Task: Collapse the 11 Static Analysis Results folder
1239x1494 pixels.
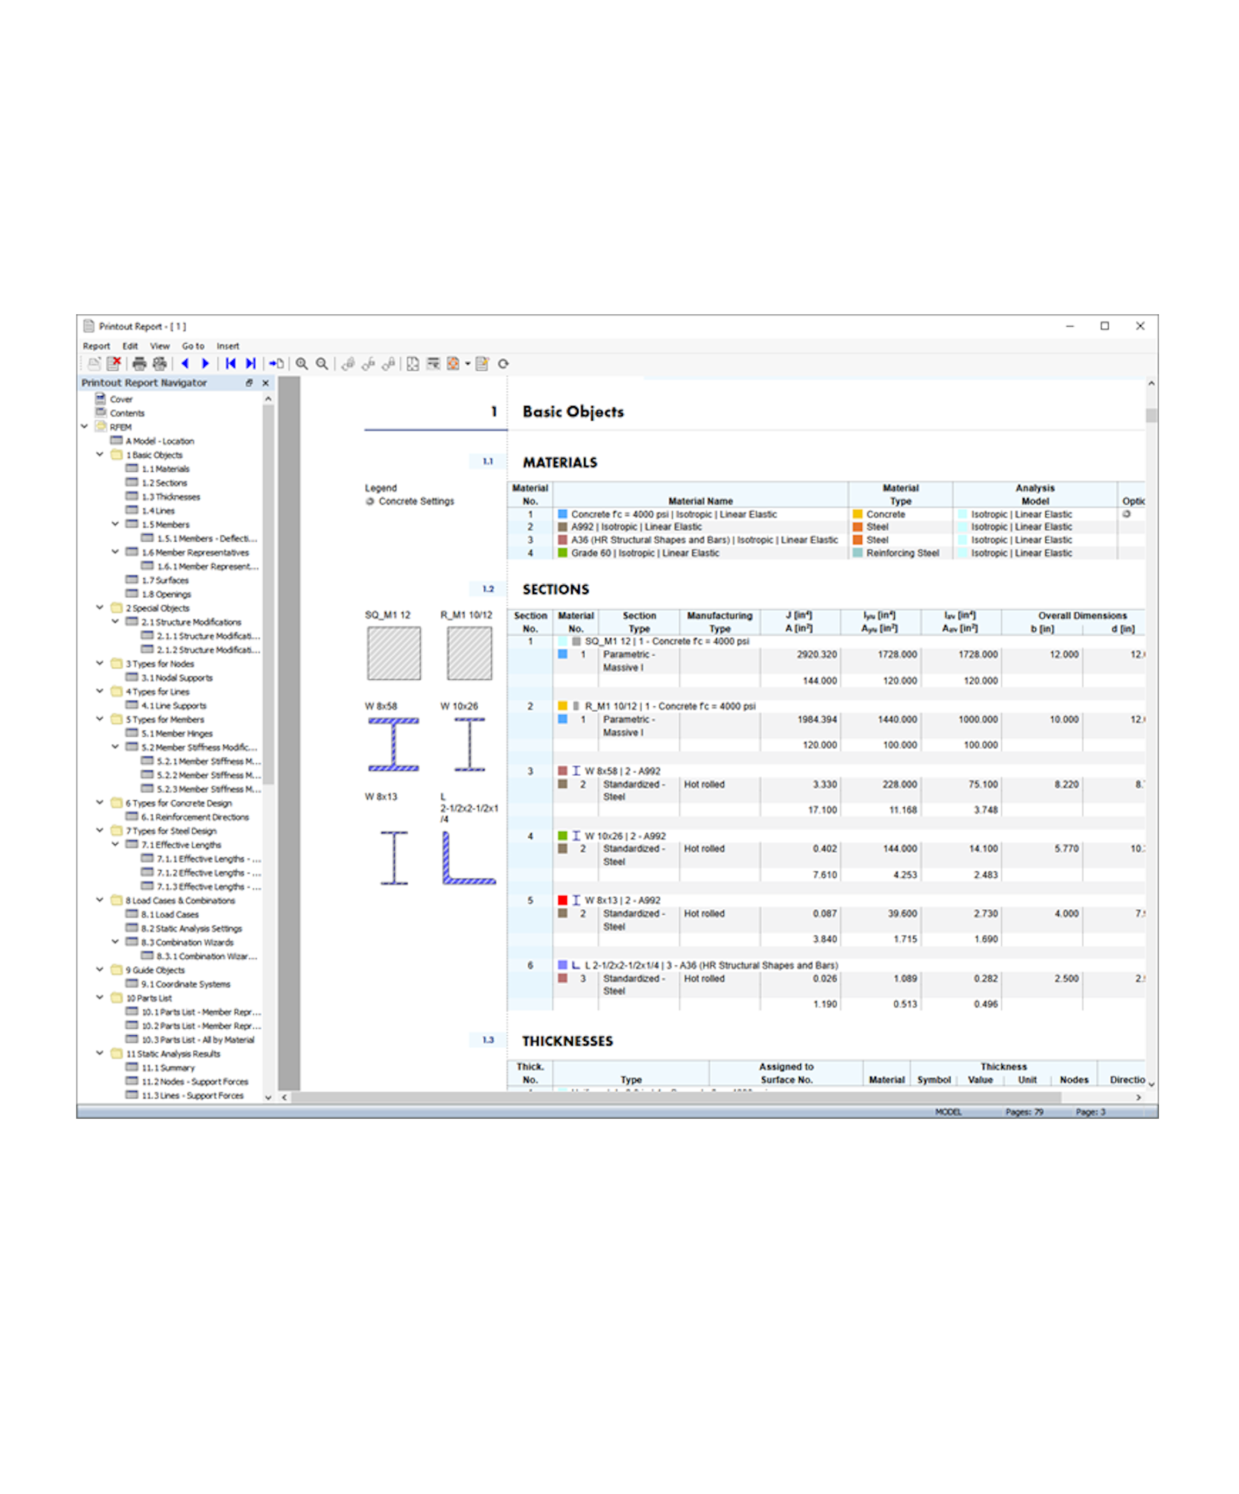Action: [100, 1054]
